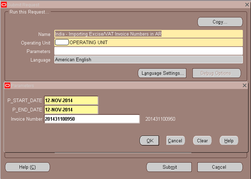Confirm parameters with OK button
This screenshot has width=251, height=179.
tap(149, 141)
